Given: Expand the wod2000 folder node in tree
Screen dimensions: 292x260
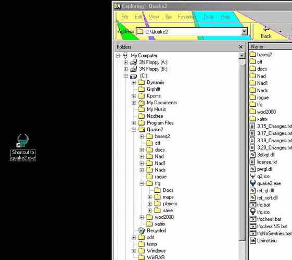Looking at the screenshot, I should (x=142, y=217).
